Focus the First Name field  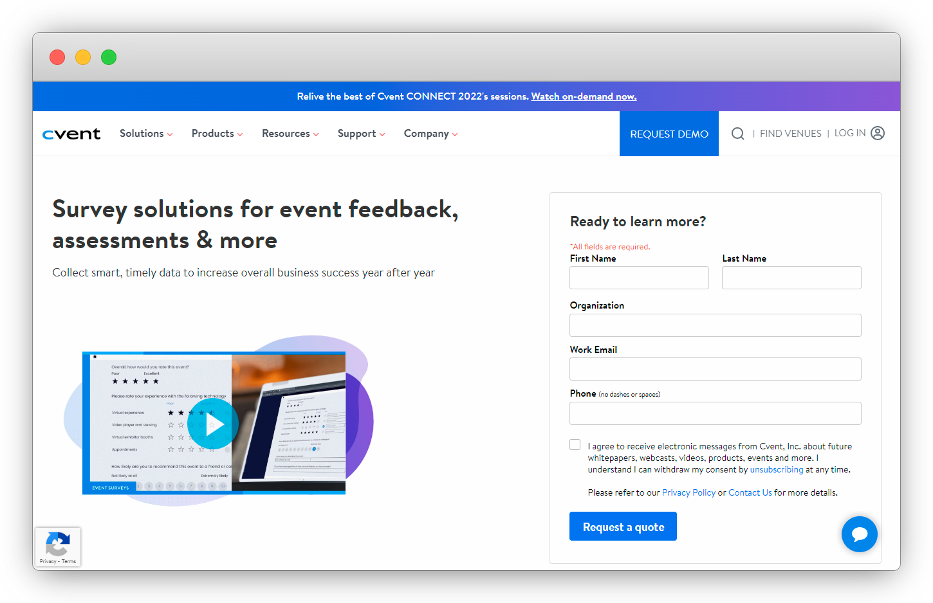[639, 278]
